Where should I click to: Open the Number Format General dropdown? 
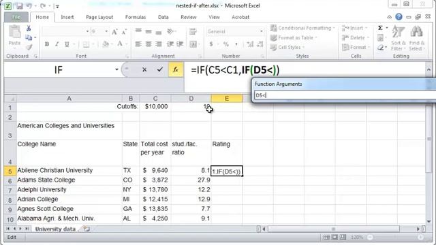[261, 31]
